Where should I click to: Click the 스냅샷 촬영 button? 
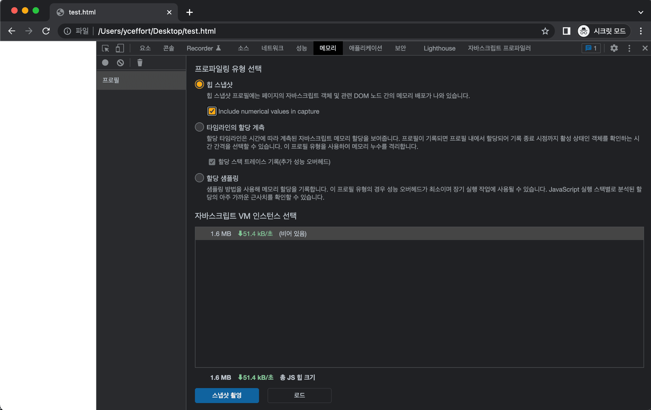pos(227,395)
